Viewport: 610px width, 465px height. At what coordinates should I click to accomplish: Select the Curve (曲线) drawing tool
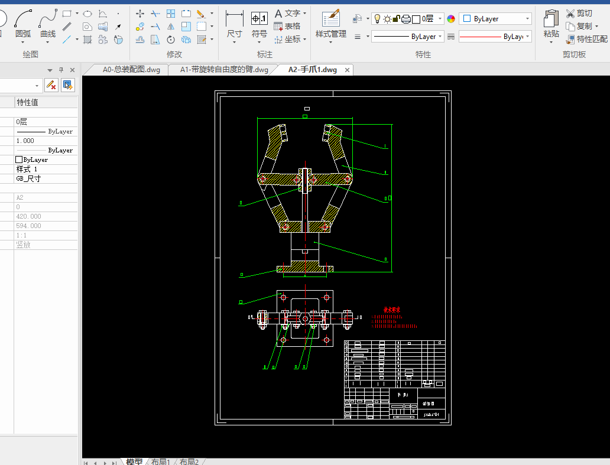pyautogui.click(x=48, y=24)
